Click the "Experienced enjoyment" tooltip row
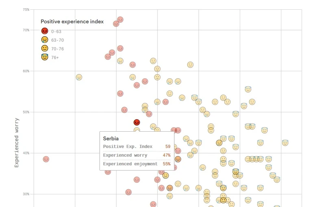The width and height of the screenshot is (321, 207). [x=137, y=164]
